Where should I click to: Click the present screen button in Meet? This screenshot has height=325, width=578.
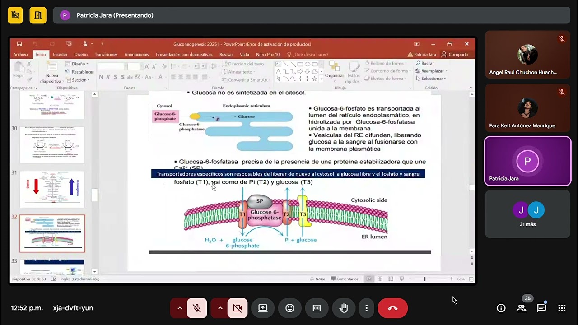[x=263, y=308]
